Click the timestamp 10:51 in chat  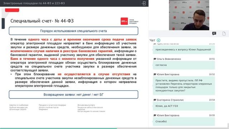point(212,59)
